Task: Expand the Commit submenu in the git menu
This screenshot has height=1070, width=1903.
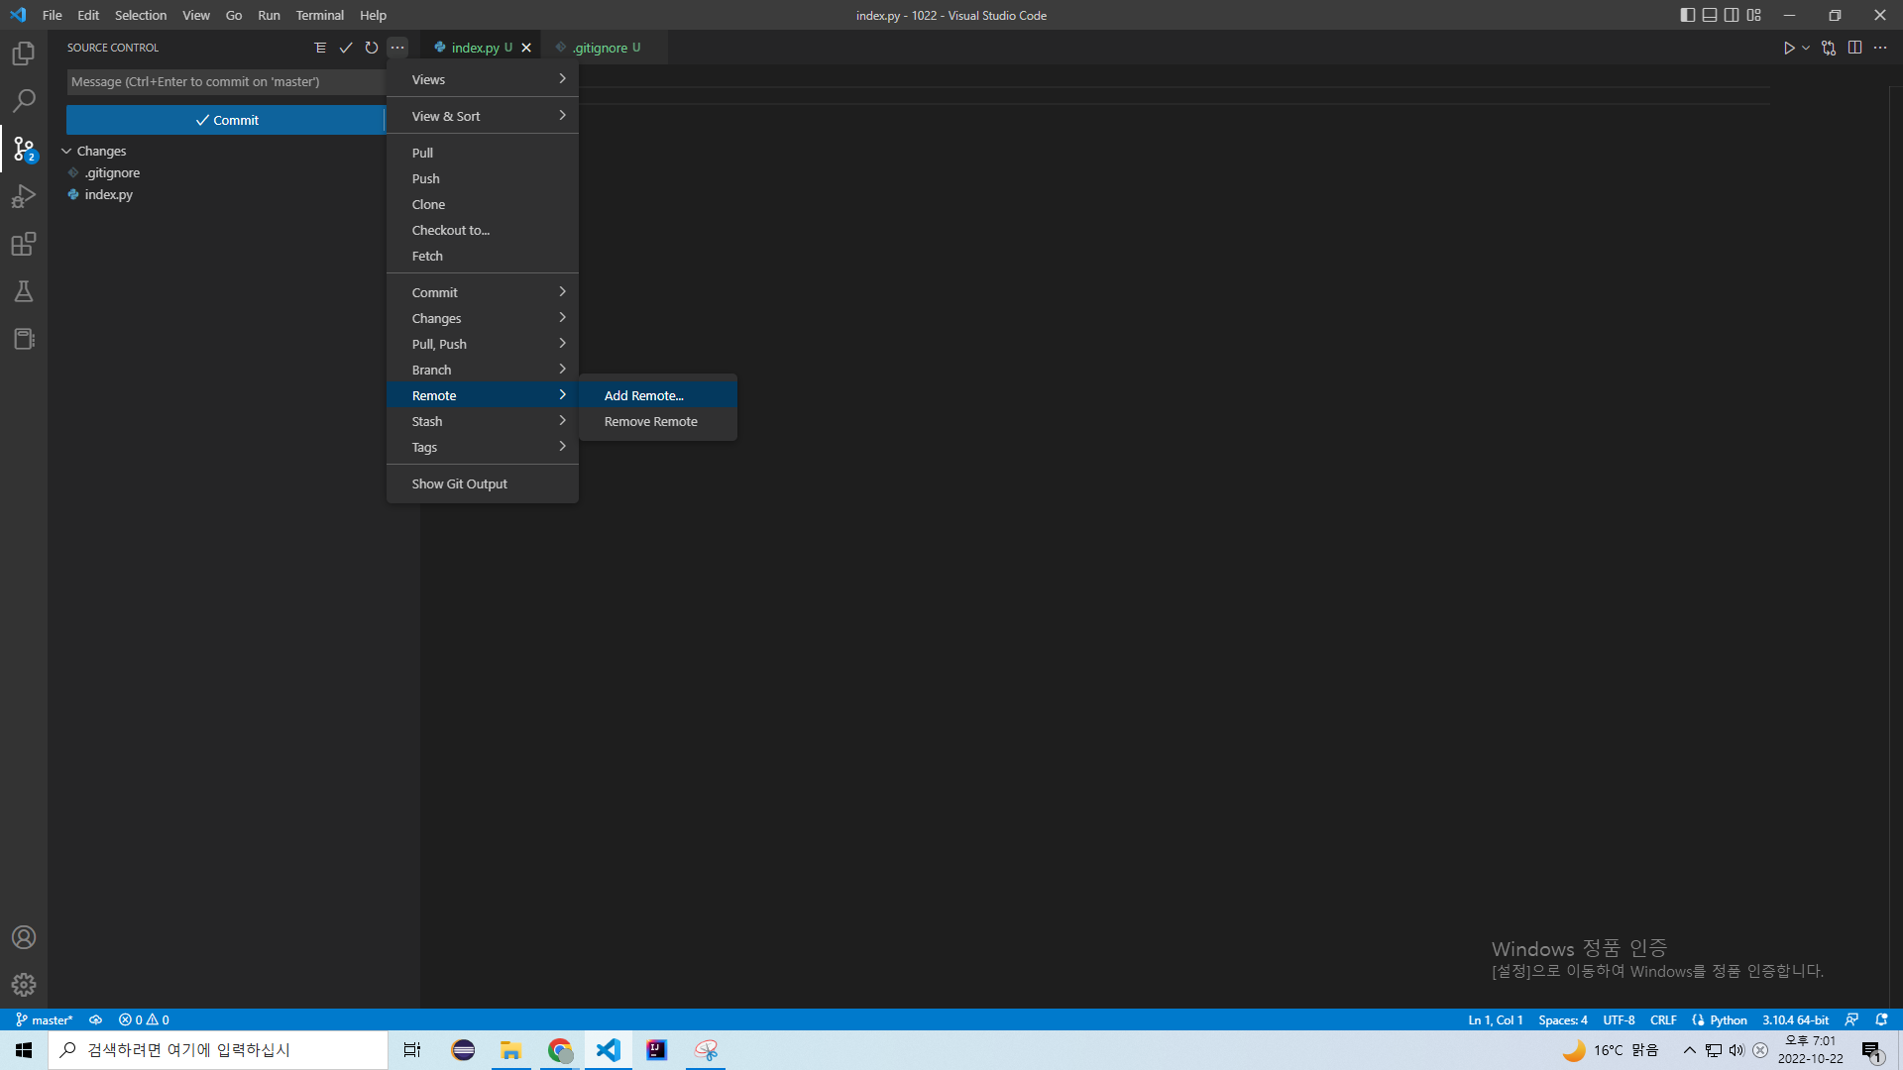Action: [x=483, y=292]
